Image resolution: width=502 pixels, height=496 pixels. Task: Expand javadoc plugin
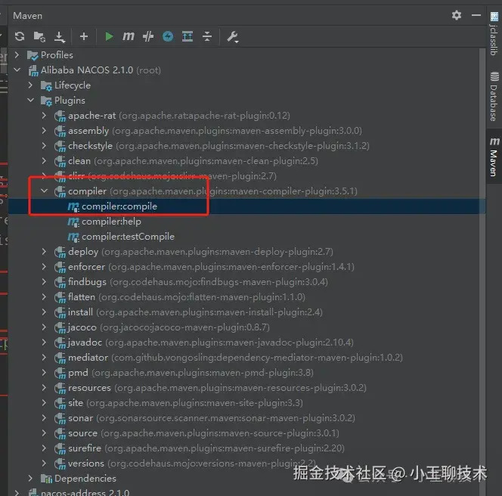(44, 343)
